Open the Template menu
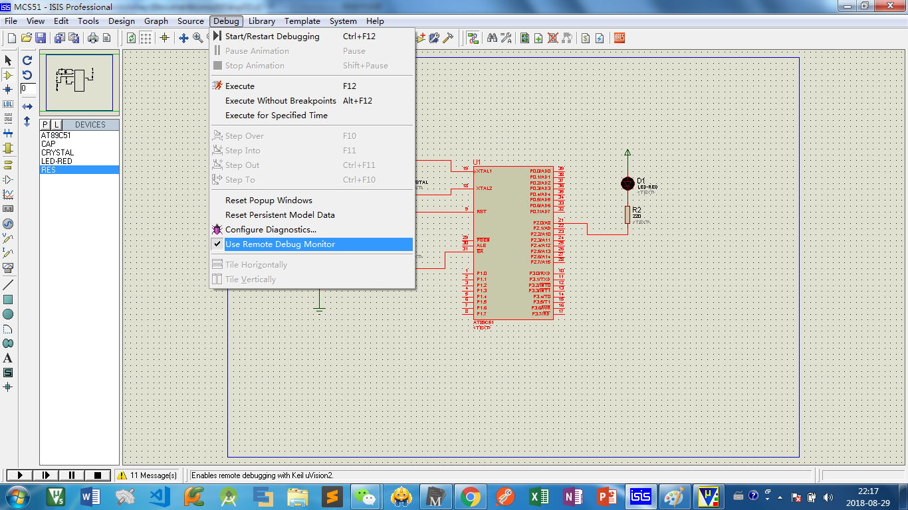 click(302, 21)
